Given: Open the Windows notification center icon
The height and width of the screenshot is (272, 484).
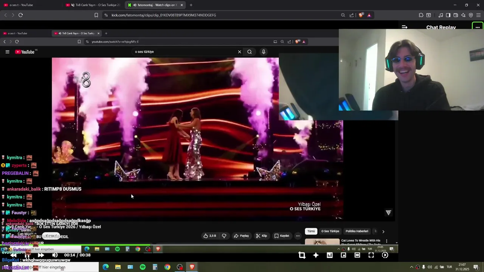Looking at the screenshot, I should 476,267.
